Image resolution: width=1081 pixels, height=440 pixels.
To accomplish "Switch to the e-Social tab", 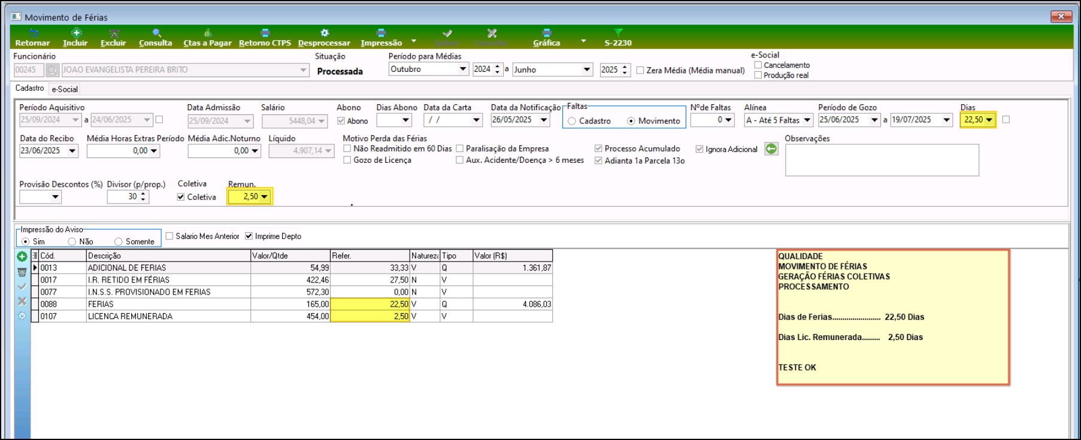I will tap(65, 89).
